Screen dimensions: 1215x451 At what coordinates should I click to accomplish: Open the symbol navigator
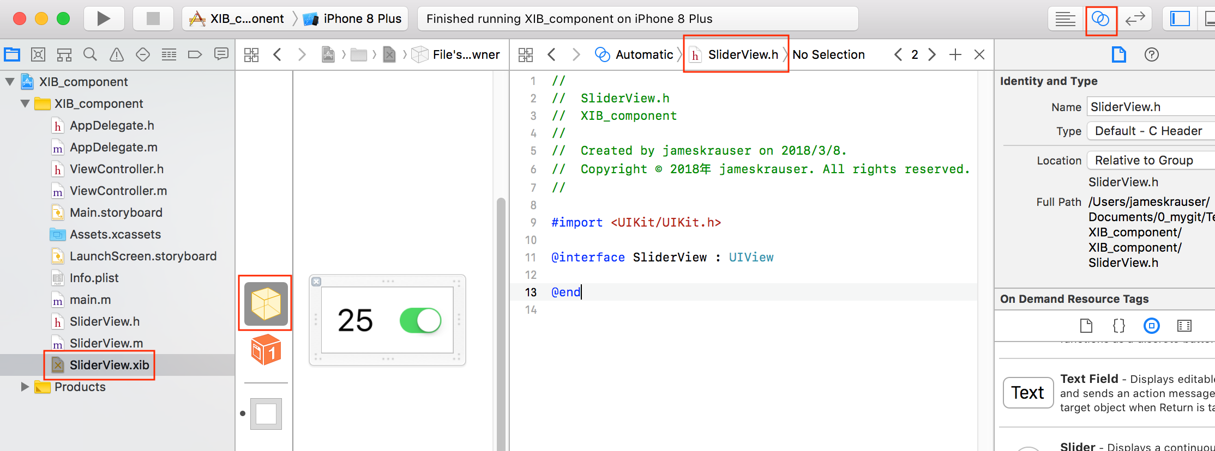64,54
